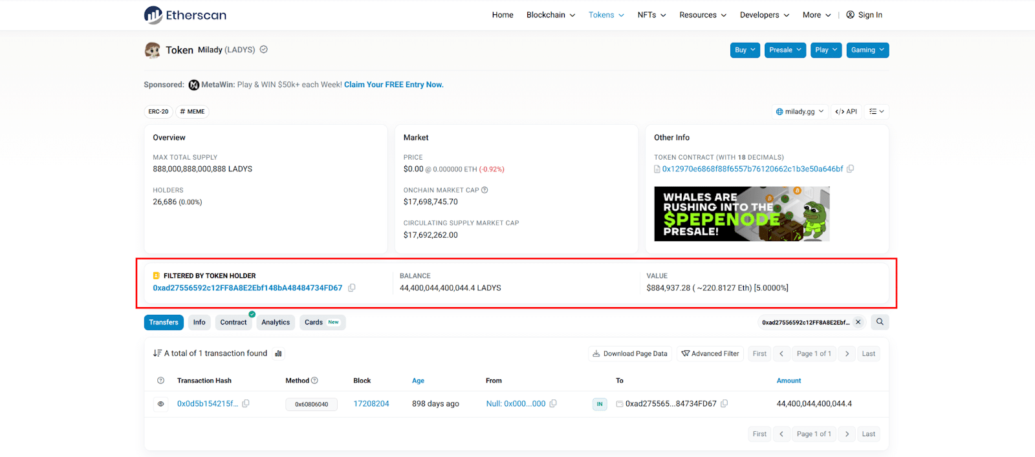1035x457 pixels.
Task: Open block 17208204
Action: coord(371,403)
